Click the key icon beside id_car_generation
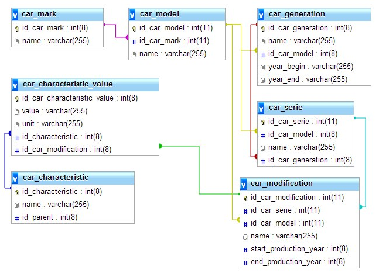This screenshot has height=277, width=379. point(262,28)
